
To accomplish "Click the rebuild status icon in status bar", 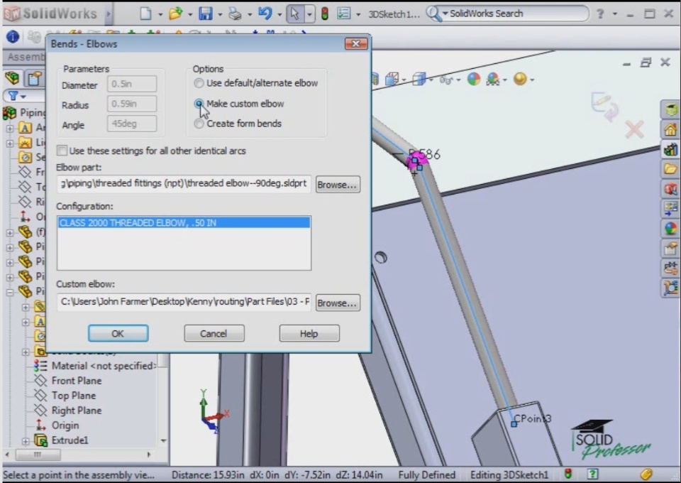I will (568, 474).
